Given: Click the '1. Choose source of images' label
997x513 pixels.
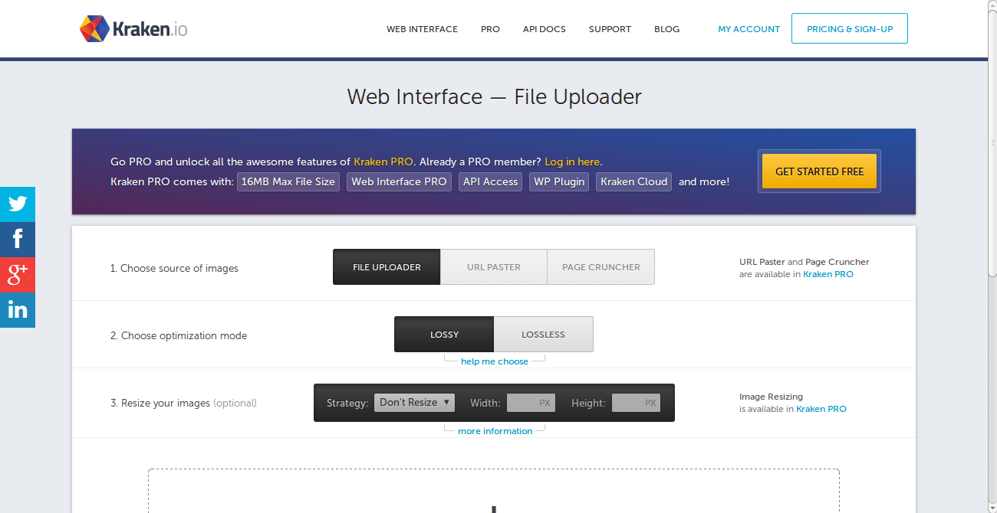Looking at the screenshot, I should coord(174,269).
